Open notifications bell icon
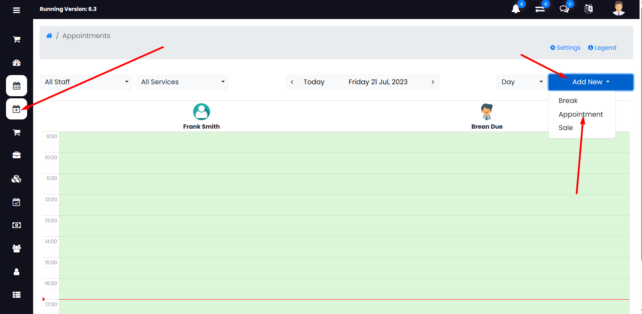This screenshot has height=314, width=642. coord(516,9)
